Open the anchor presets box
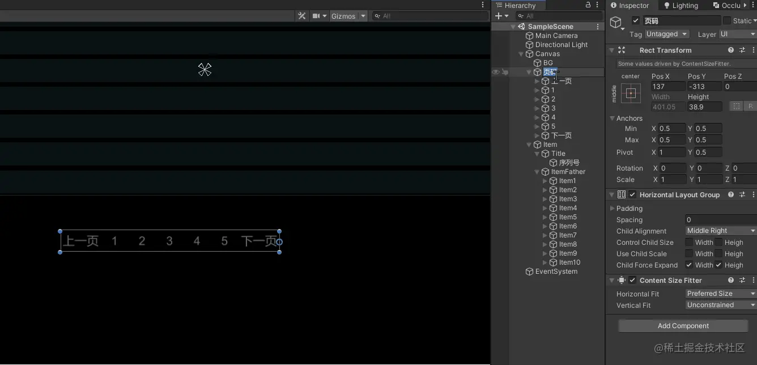This screenshot has width=757, height=365. click(x=631, y=93)
